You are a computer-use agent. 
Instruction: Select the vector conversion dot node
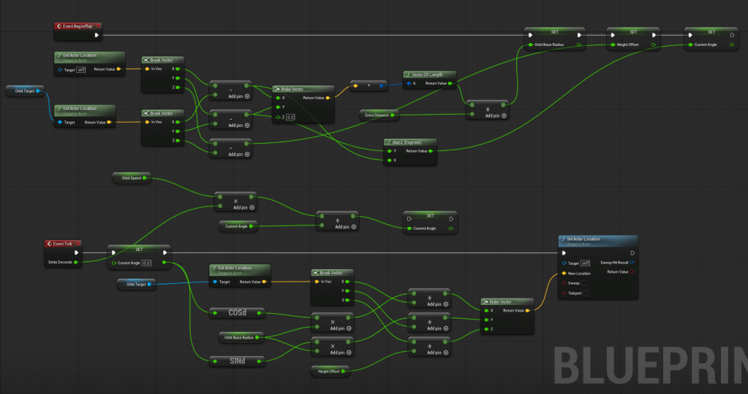pyautogui.click(x=369, y=85)
